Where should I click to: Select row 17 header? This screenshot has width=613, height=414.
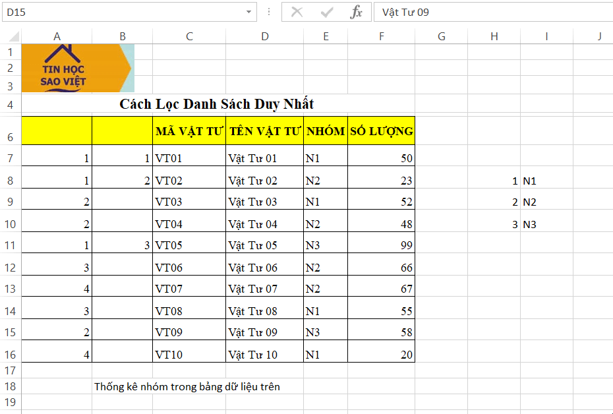click(x=11, y=370)
